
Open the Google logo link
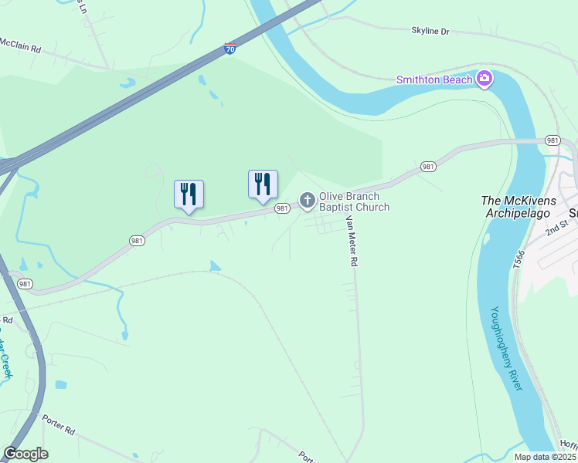point(25,454)
